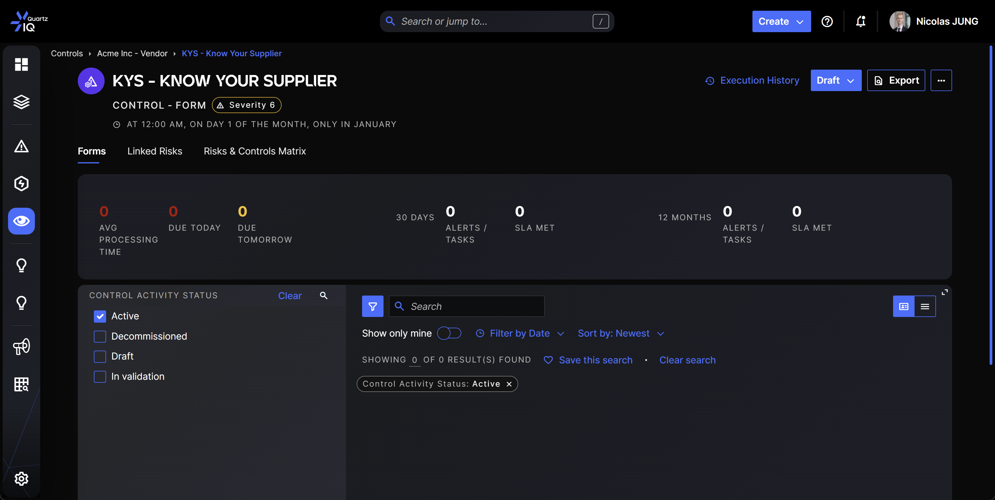Open the Filter by Date dropdown

[x=520, y=333]
